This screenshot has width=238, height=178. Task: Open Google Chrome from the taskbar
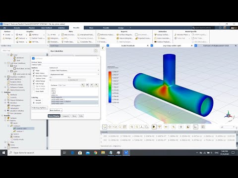[95, 153]
